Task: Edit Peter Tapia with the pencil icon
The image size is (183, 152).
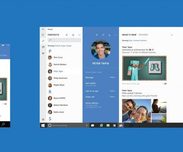Action: point(103,35)
